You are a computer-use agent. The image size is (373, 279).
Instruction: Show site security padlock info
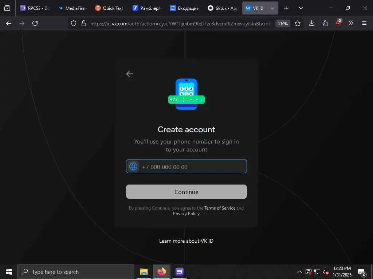(84, 23)
